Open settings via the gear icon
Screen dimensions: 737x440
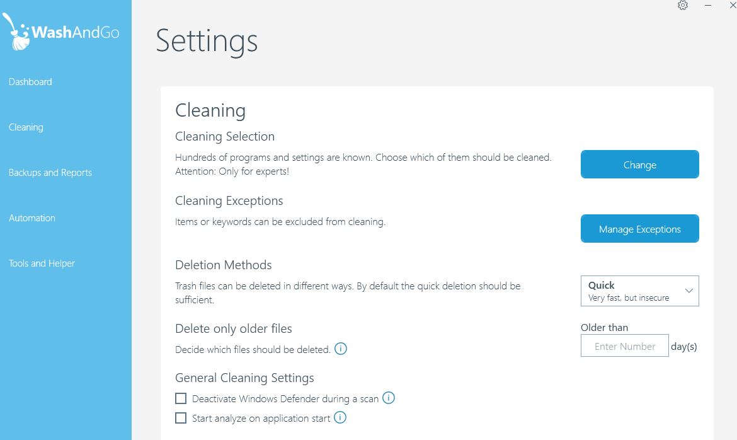[x=682, y=5]
